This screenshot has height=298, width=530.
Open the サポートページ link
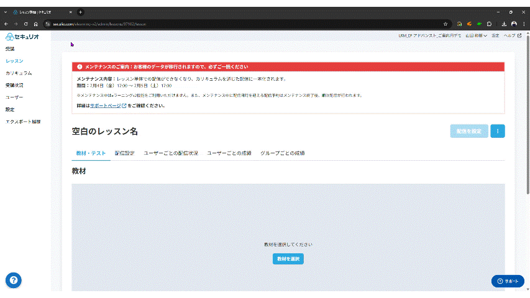pyautogui.click(x=106, y=106)
